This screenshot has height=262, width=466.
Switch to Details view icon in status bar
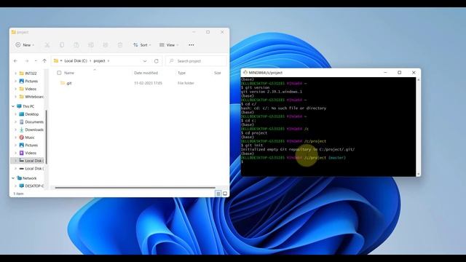coord(218,194)
